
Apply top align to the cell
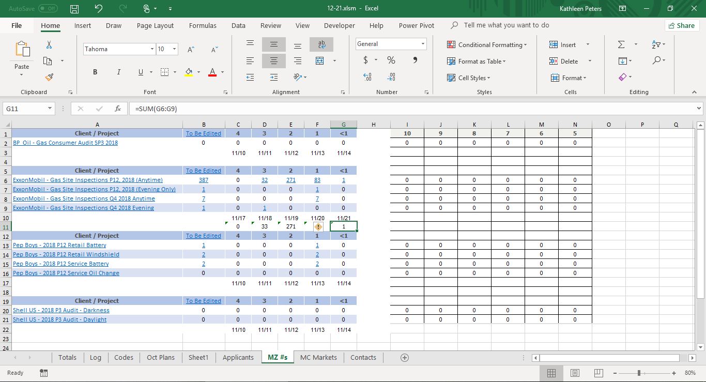[x=250, y=44]
